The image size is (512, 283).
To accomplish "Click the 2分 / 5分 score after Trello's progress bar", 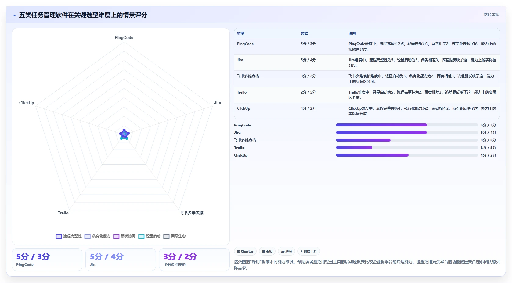I will pos(488,148).
